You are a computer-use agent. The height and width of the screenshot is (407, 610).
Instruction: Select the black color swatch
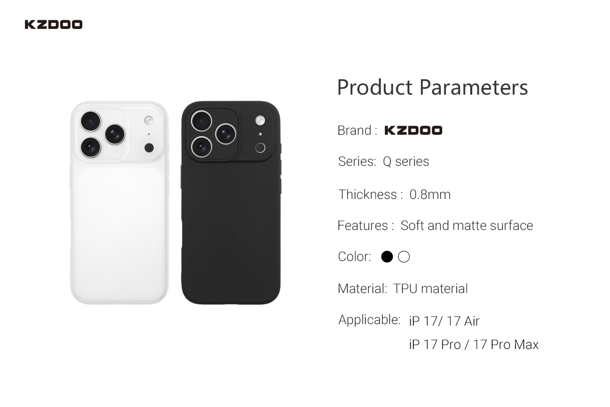coord(387,257)
